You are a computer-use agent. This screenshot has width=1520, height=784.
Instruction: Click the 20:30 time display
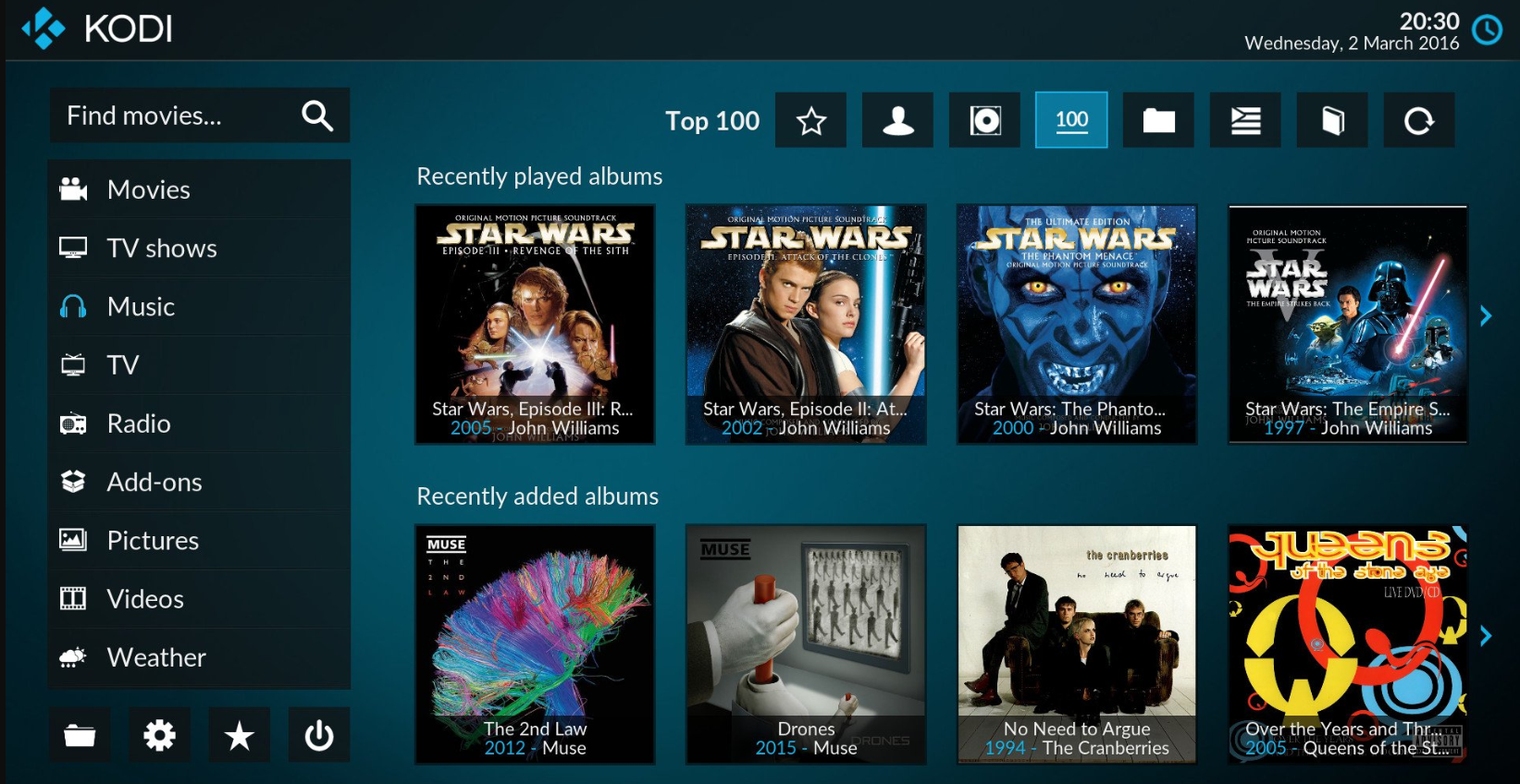click(1429, 20)
